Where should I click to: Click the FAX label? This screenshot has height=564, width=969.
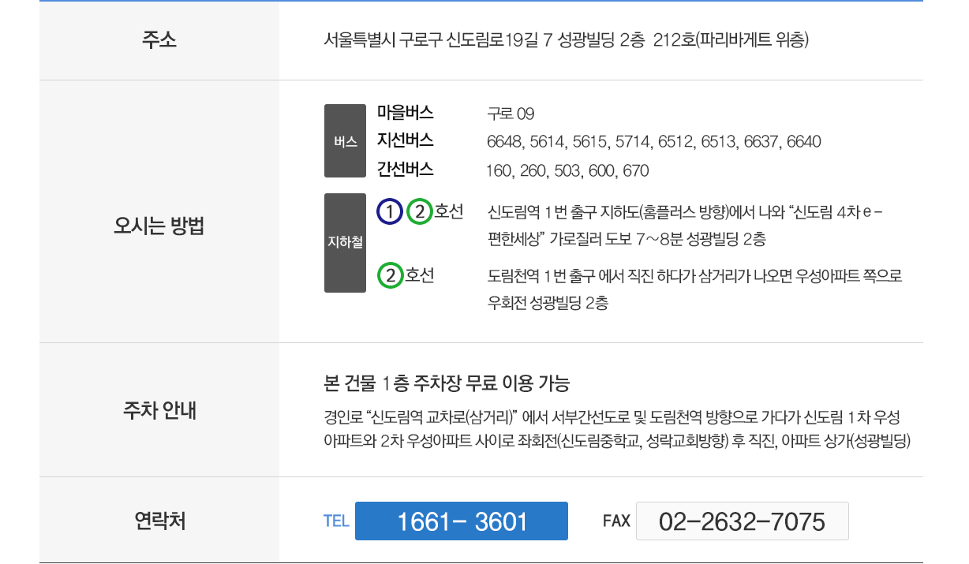(x=616, y=521)
